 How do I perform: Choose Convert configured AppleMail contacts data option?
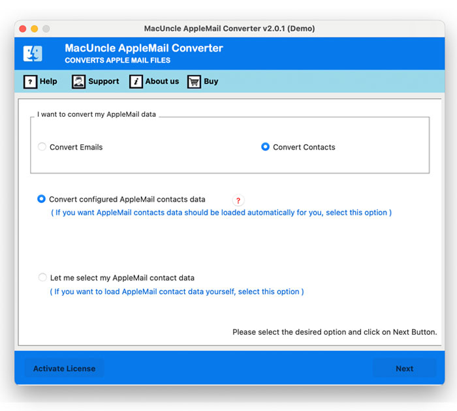(x=41, y=199)
